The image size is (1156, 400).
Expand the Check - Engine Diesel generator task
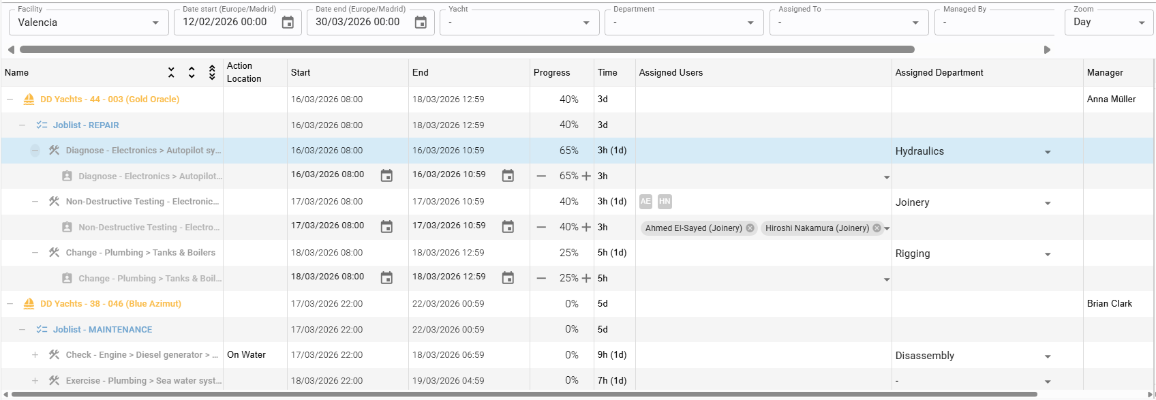(35, 355)
